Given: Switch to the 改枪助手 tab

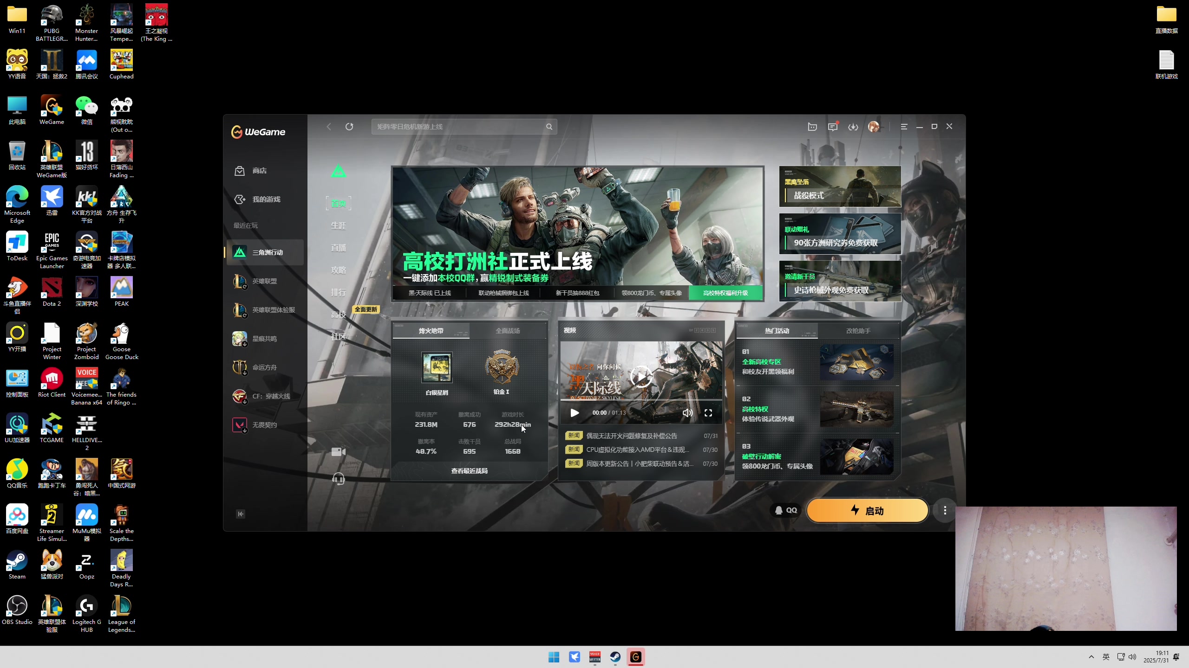Looking at the screenshot, I should click(858, 331).
